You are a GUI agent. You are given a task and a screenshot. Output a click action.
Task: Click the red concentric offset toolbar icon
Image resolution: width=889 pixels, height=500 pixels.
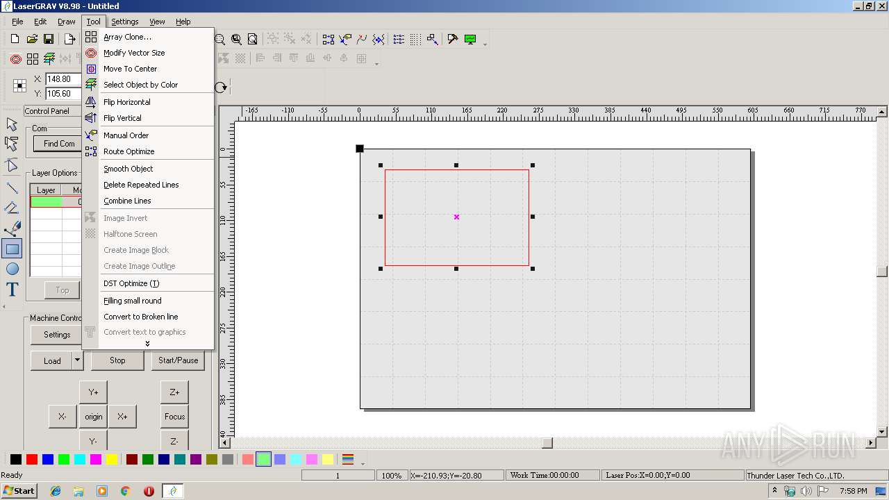pos(15,59)
